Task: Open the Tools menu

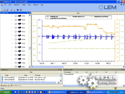Action: 29,5
